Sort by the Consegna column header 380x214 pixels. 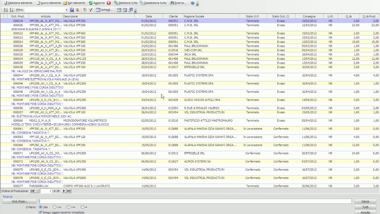pos(309,16)
